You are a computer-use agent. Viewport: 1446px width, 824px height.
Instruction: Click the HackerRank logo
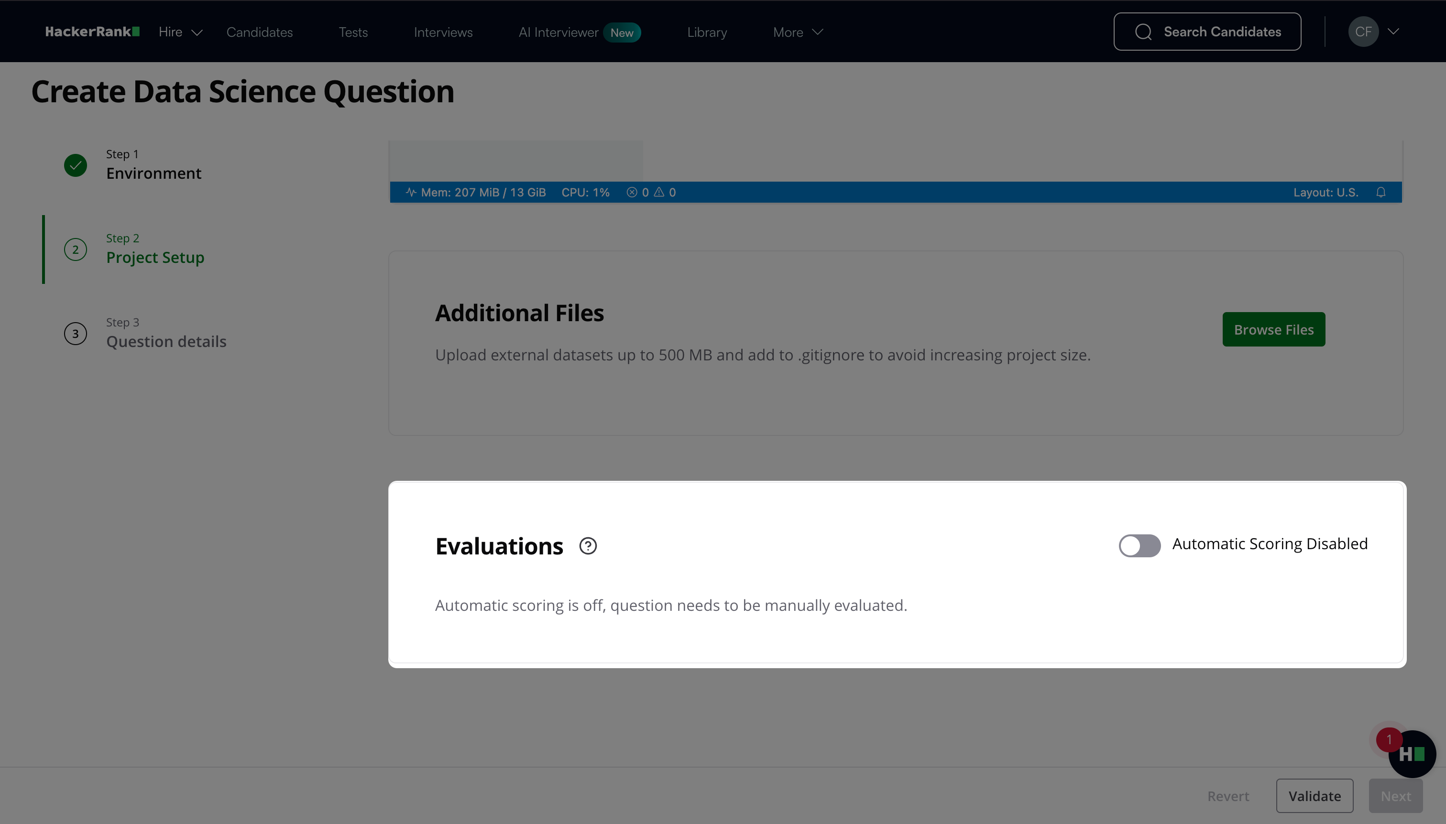pos(92,32)
